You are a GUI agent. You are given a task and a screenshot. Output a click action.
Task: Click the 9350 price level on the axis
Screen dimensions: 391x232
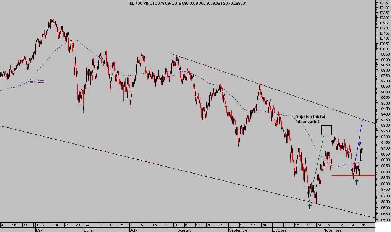point(384,120)
